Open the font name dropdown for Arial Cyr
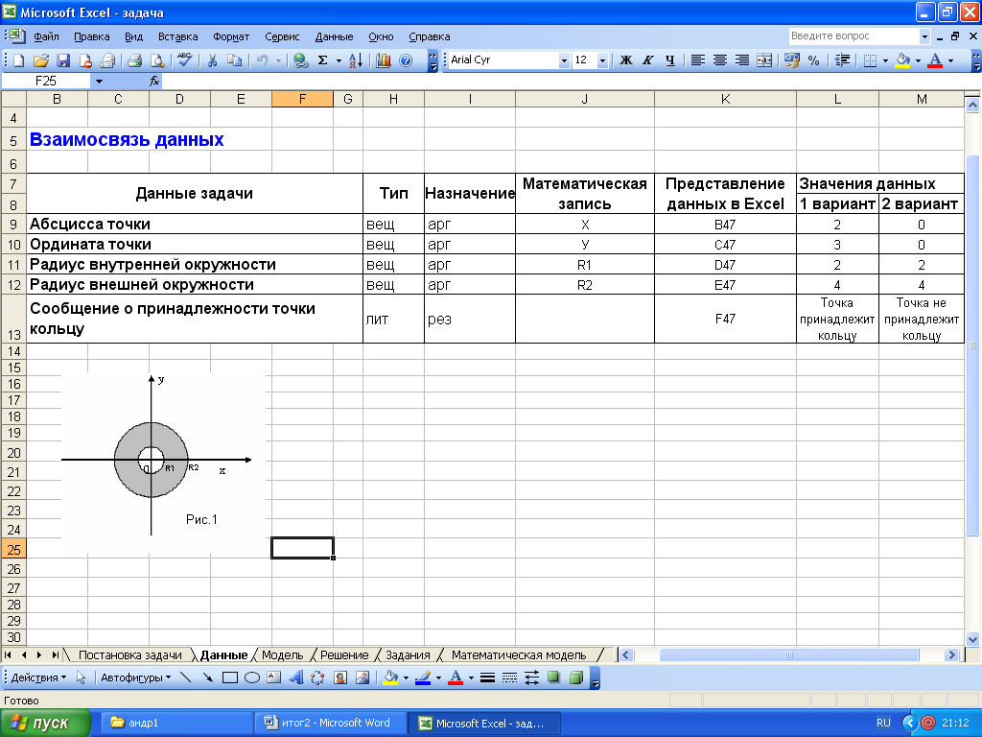 click(x=564, y=59)
